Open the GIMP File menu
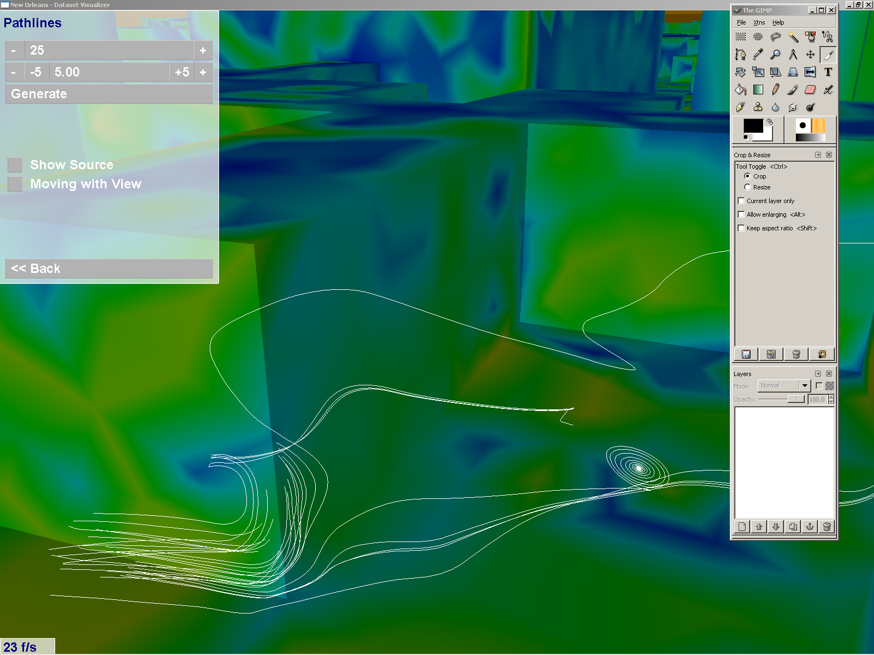Image resolution: width=874 pixels, height=655 pixels. pyautogui.click(x=741, y=22)
